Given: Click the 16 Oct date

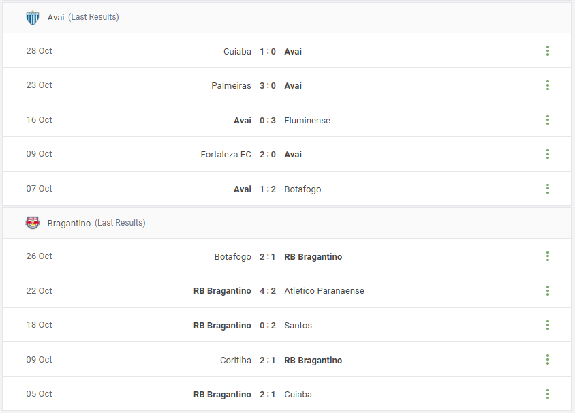Looking at the screenshot, I should tap(40, 120).
